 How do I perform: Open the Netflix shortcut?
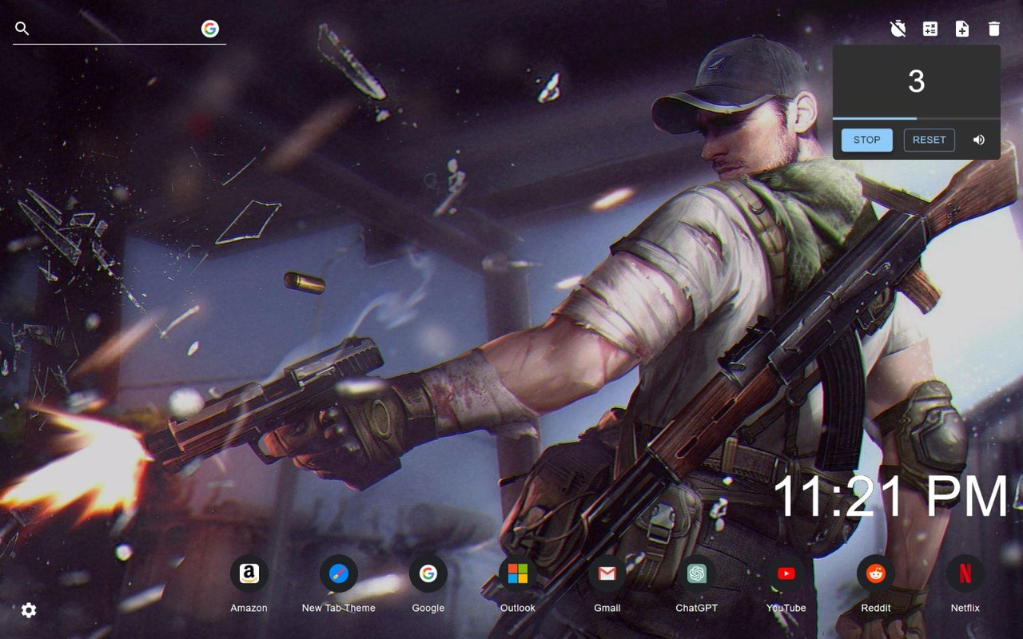[x=965, y=583]
